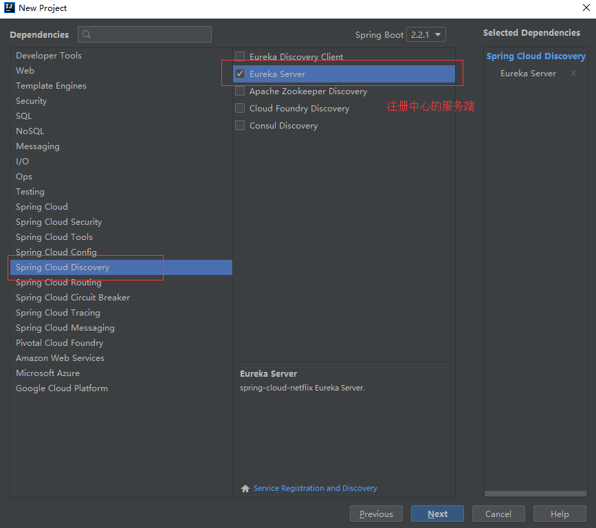Screen dimensions: 596x528
Task: Select Amazon Web Services category
Action: point(121,358)
